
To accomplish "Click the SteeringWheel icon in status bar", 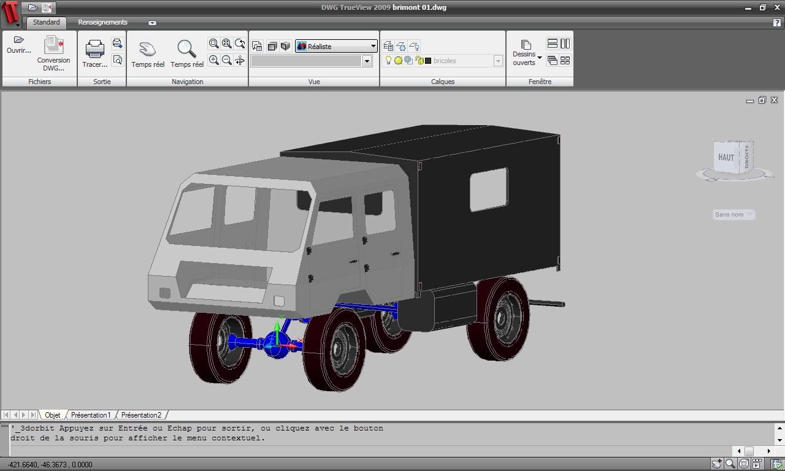I will pos(743,464).
